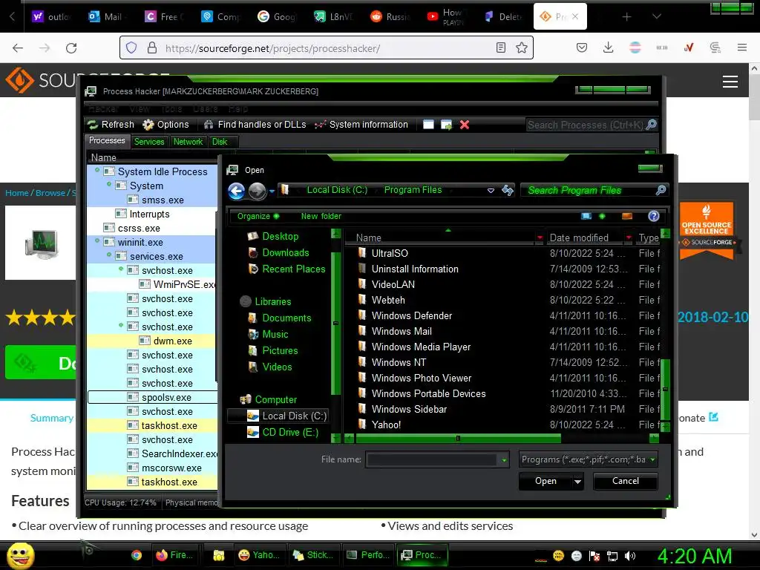Collapse svchost.exe above WmiPrvSE.exe
760x570 pixels.
[121, 269]
